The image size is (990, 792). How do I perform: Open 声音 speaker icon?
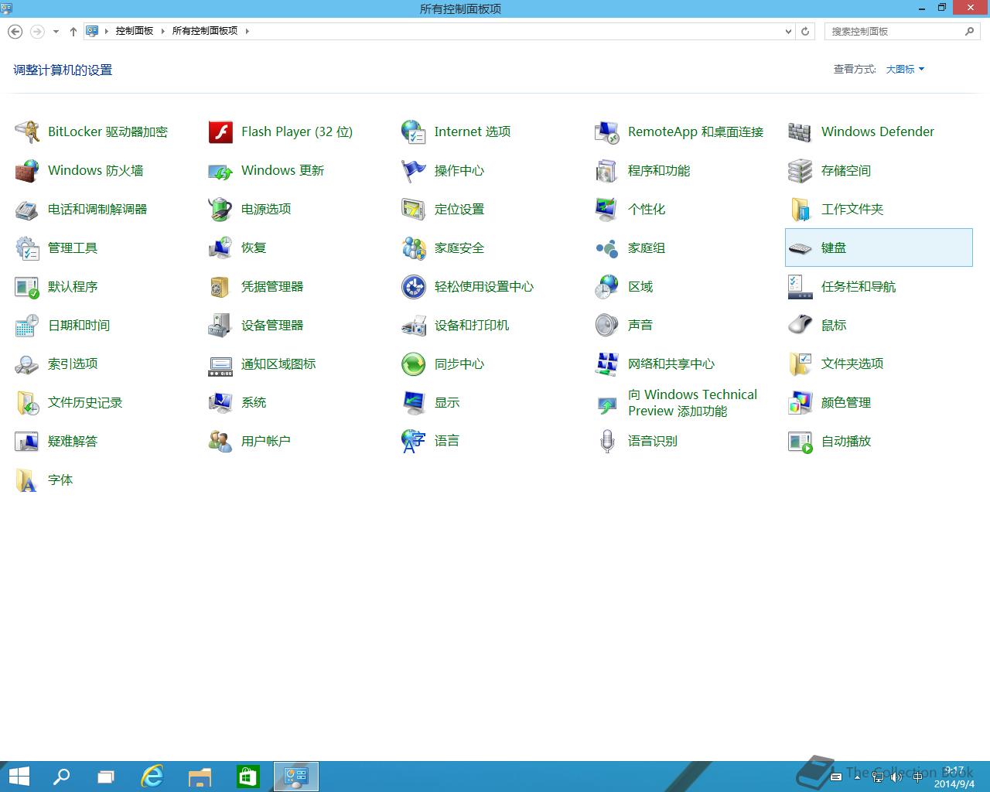(x=607, y=325)
